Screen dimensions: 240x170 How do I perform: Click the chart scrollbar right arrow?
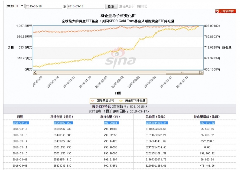click(x=201, y=73)
